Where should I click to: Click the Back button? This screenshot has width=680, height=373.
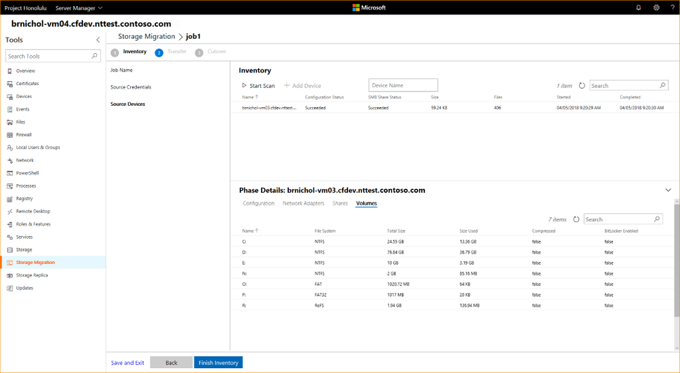[x=171, y=363]
